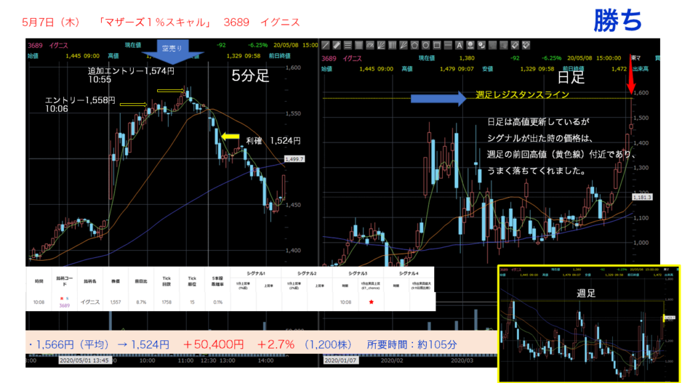The image size is (682, 383).
Task: Click the Tick順位 column header
Action: pos(192,281)
